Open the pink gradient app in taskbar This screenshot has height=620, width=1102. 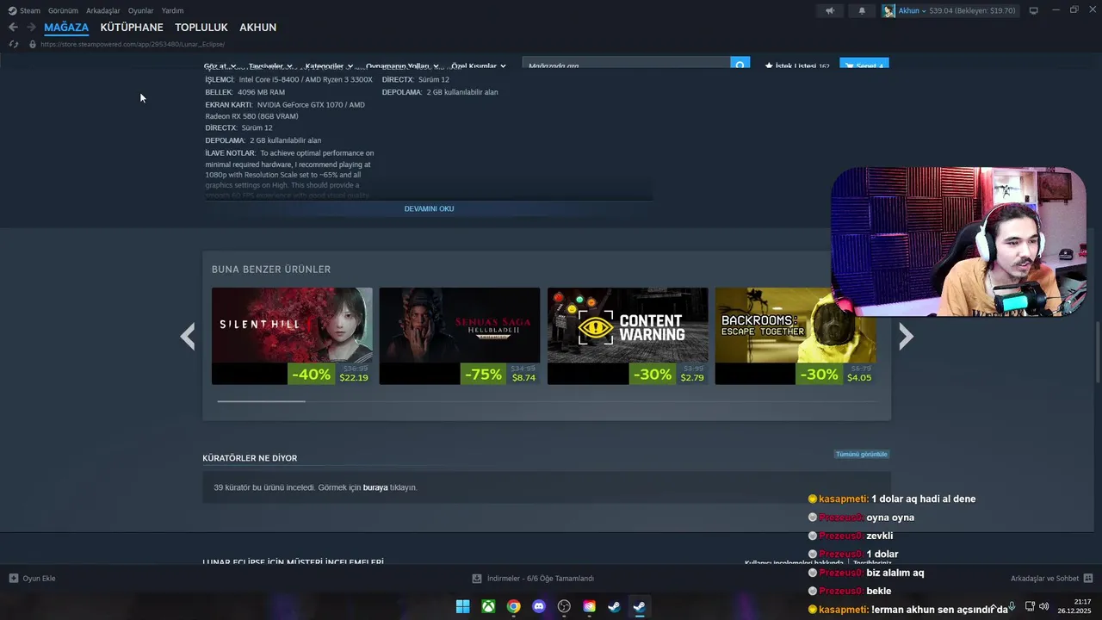point(589,606)
